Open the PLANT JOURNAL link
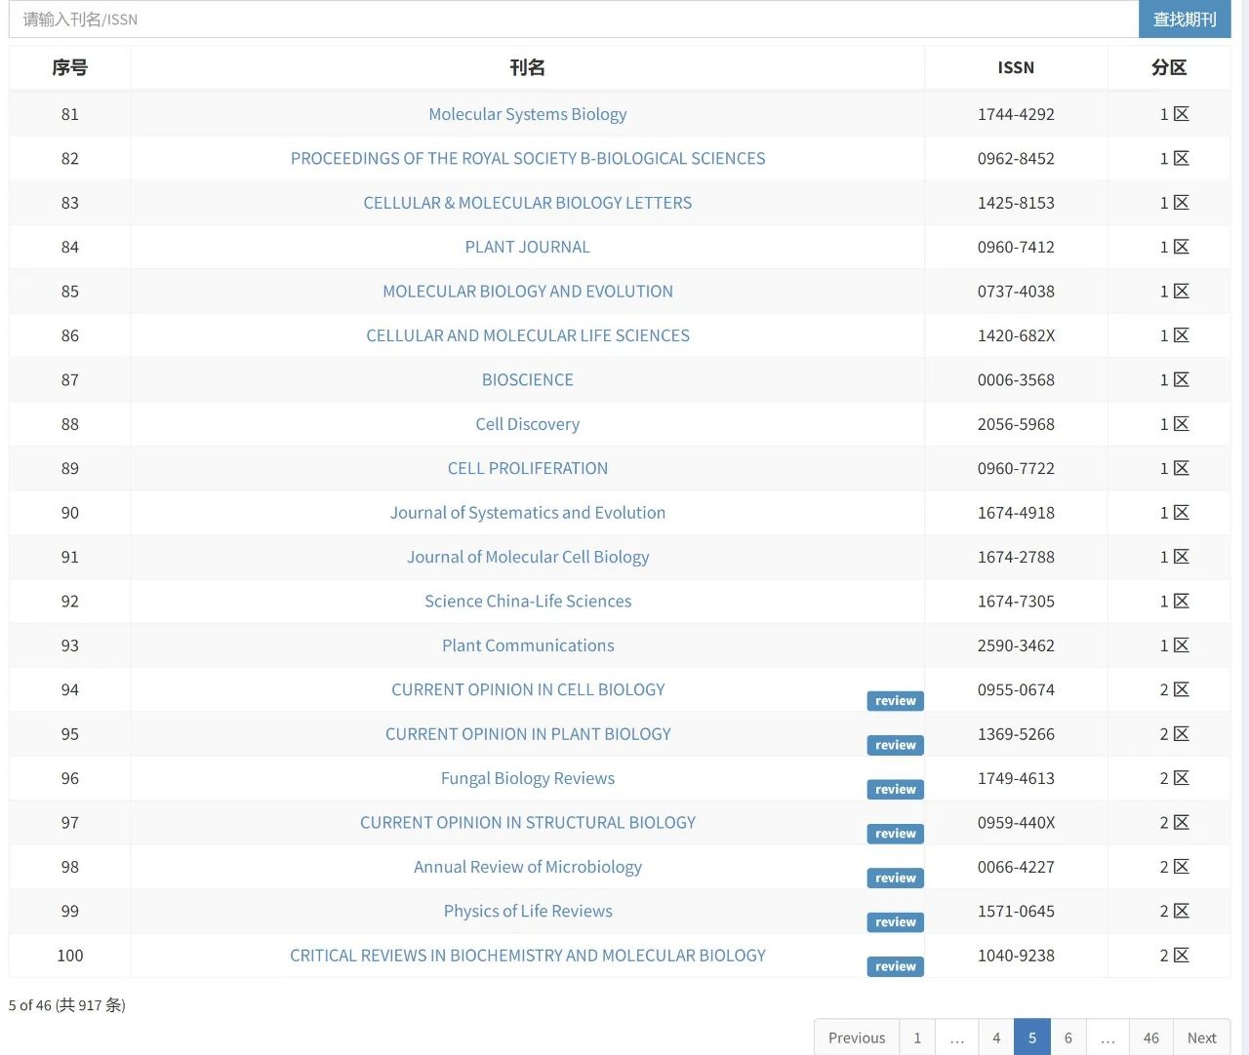This screenshot has height=1055, width=1249. 528,247
